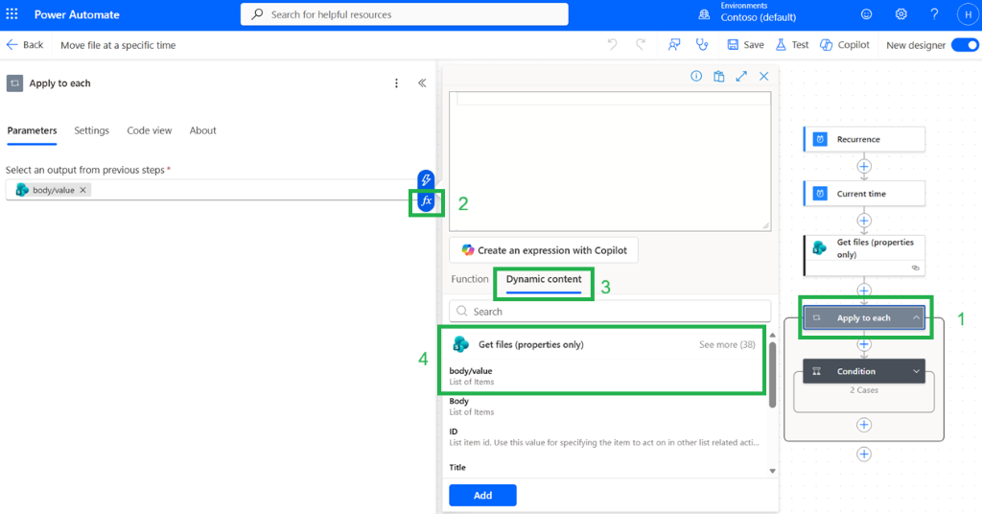Collapse the Apply to each action chevron
This screenshot has height=514, width=982.
(x=916, y=318)
